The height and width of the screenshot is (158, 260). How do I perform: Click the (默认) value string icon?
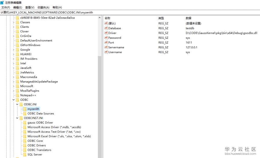(106, 23)
